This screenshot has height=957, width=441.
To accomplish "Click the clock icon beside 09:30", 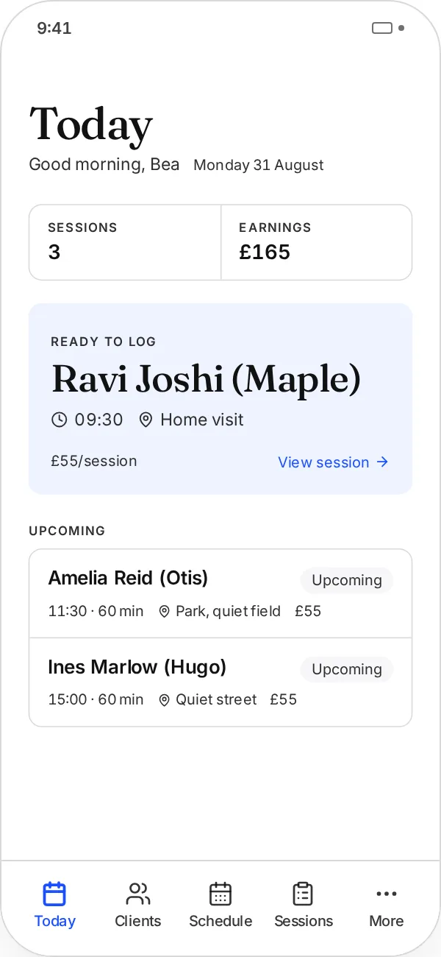I will click(x=59, y=420).
